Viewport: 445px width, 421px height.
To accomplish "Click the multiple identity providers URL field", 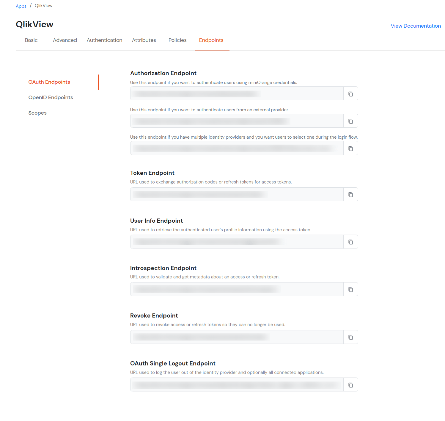I will (x=237, y=148).
